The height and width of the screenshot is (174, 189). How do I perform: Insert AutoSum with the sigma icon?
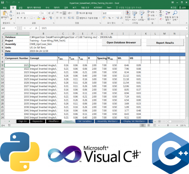pyautogui.click(x=161, y=12)
